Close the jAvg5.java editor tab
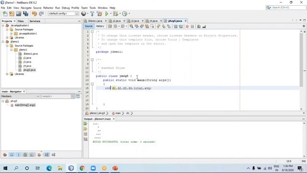Image resolution: width=307 pixels, height=173 pixels. click(x=186, y=21)
